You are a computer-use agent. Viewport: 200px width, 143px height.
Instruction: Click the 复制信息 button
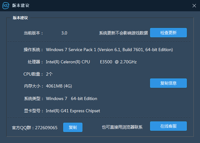168,83
